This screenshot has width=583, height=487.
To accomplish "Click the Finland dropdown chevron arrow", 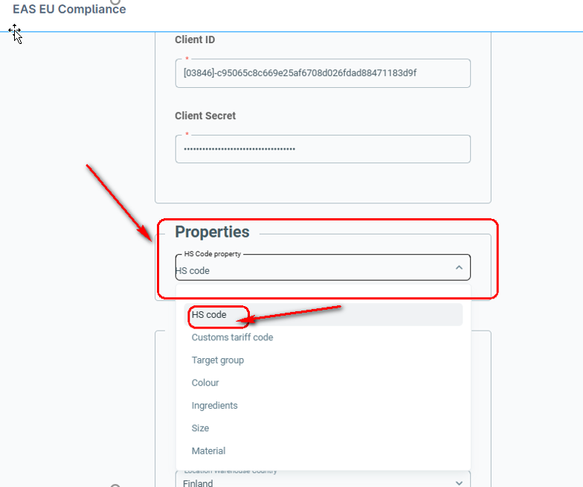I will pos(459,483).
